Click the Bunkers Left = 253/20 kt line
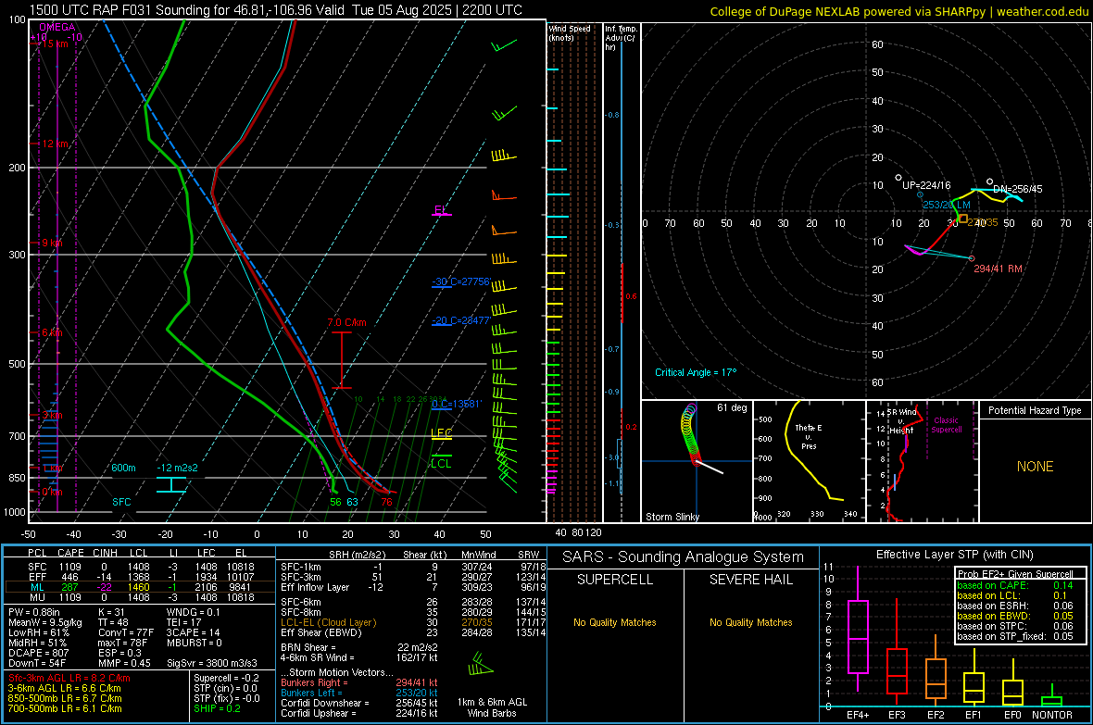 point(359,693)
